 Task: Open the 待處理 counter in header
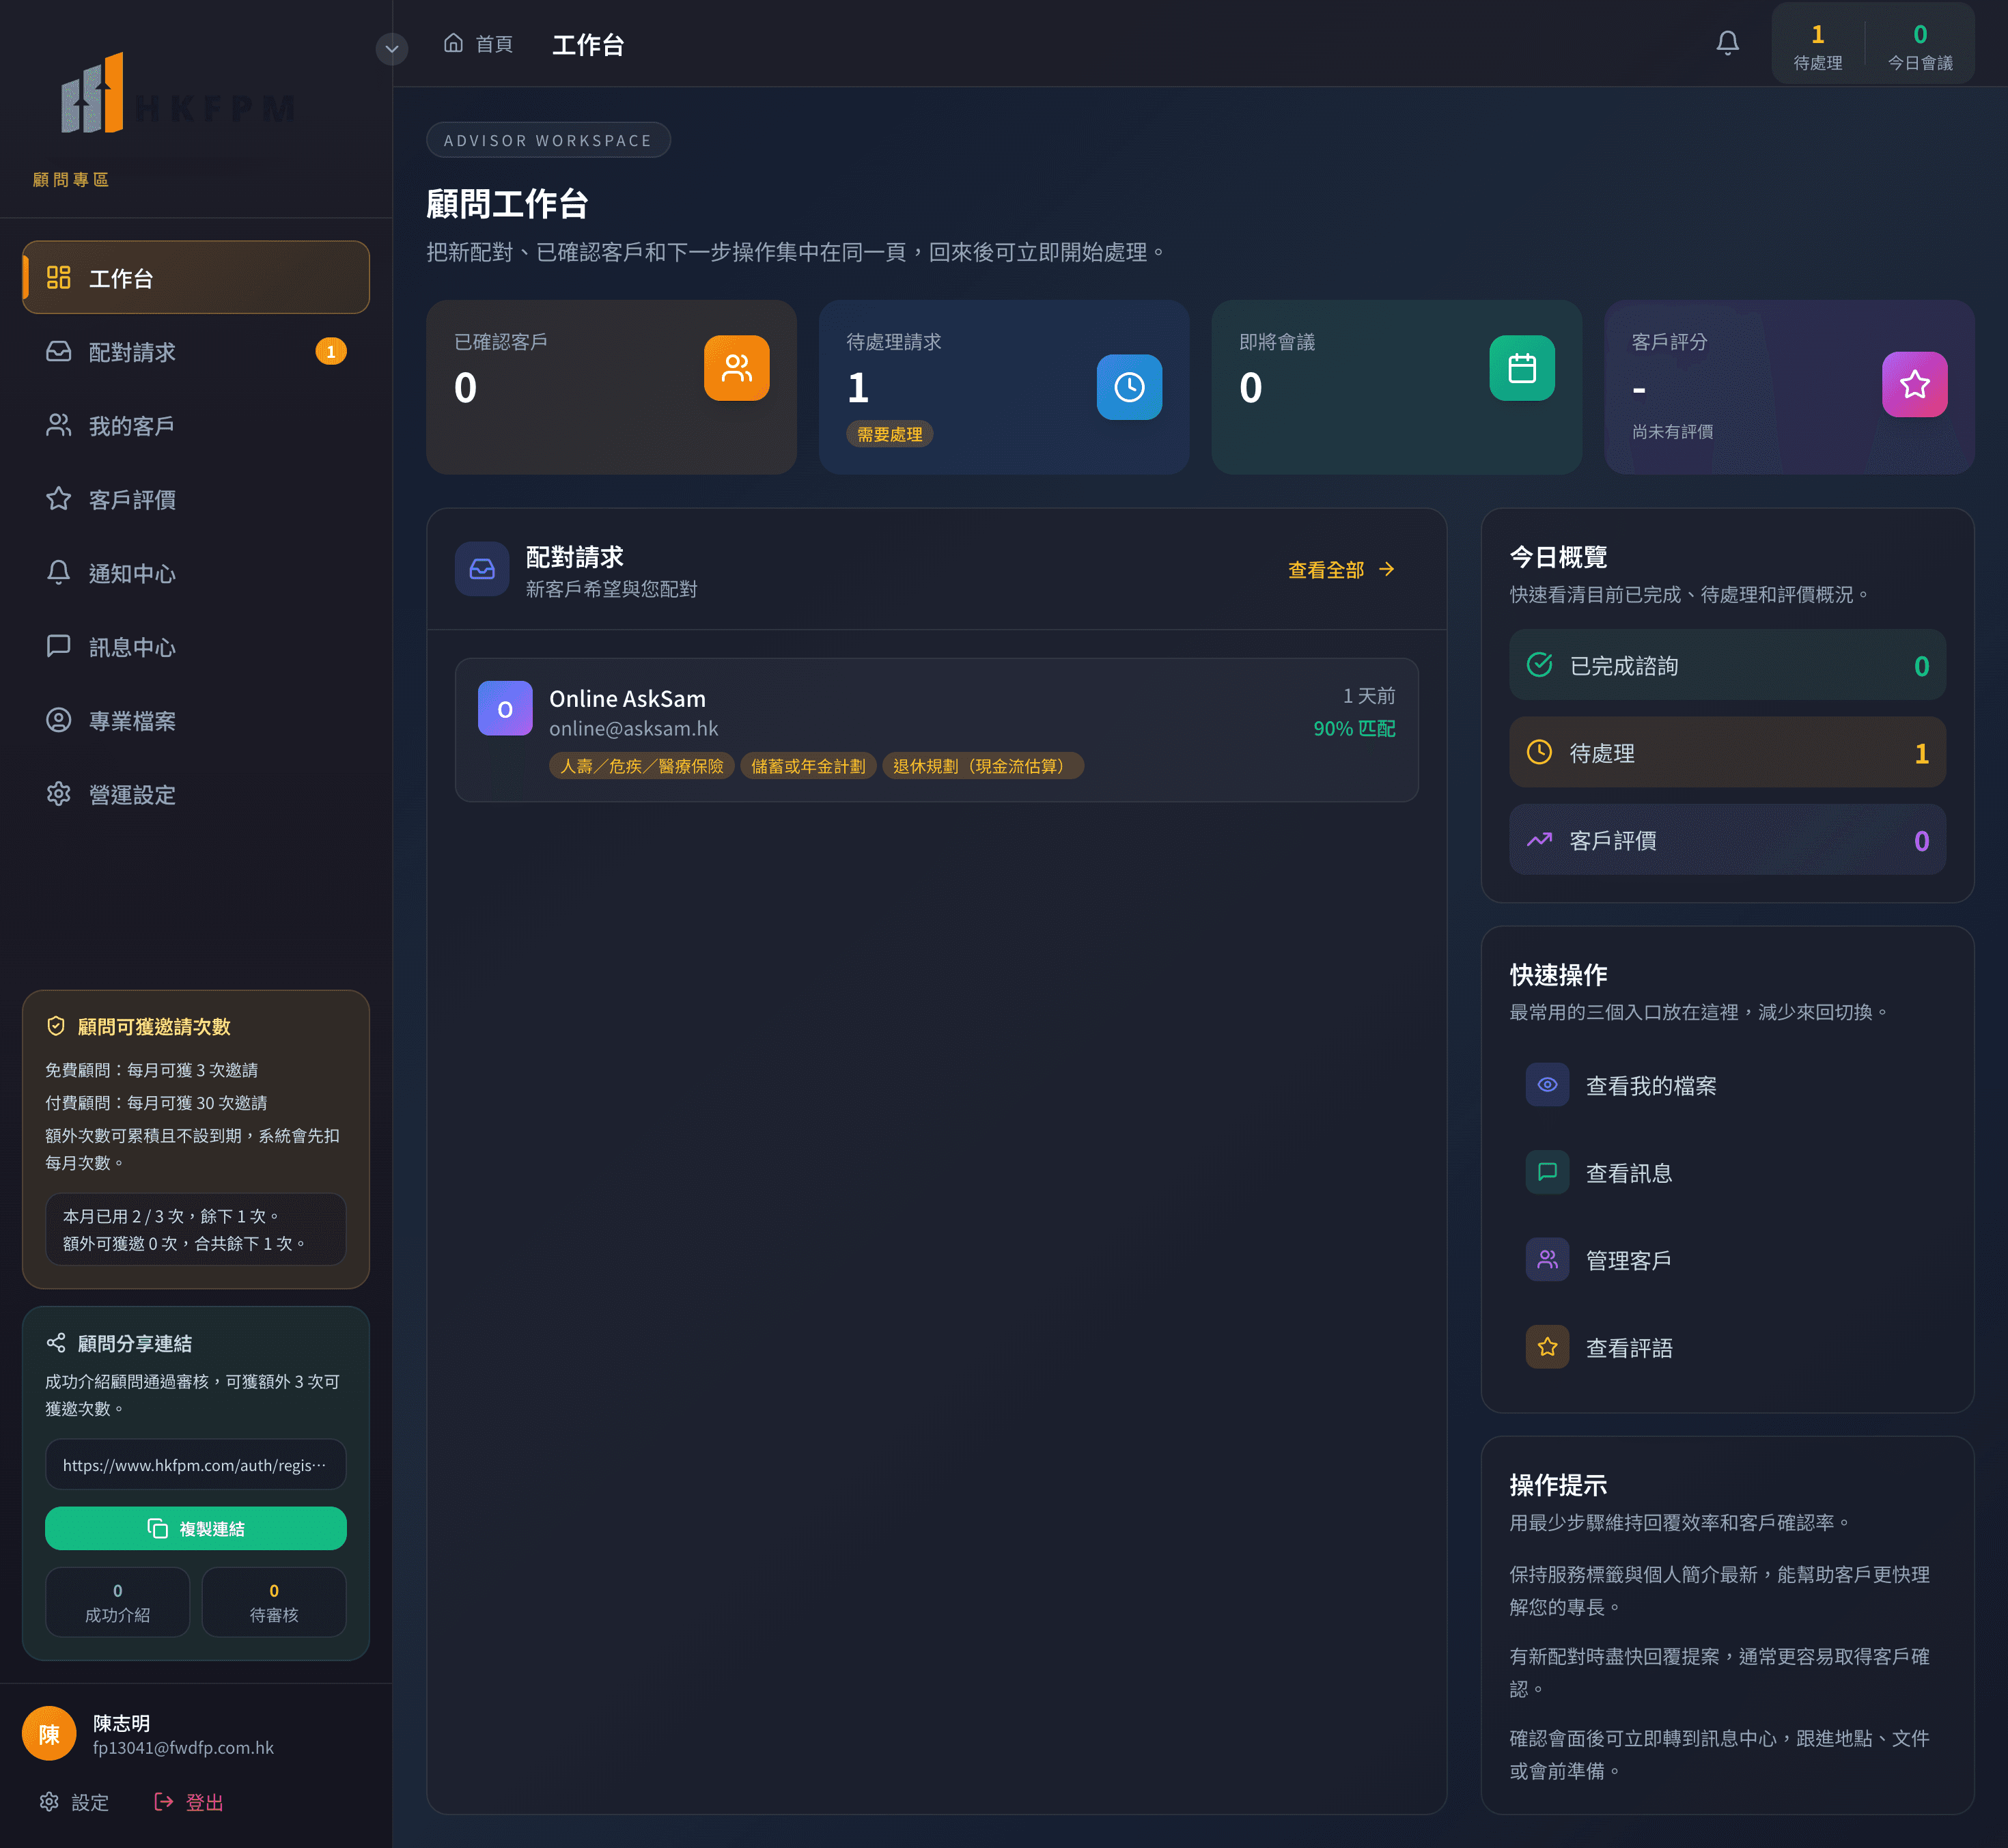coord(1817,46)
